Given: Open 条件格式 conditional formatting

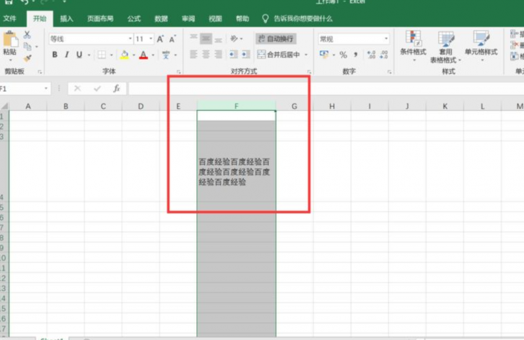Looking at the screenshot, I should click(414, 46).
